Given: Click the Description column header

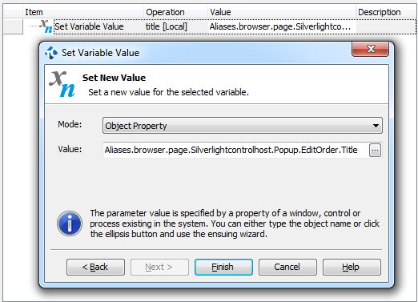Looking at the screenshot, I should [386, 12].
